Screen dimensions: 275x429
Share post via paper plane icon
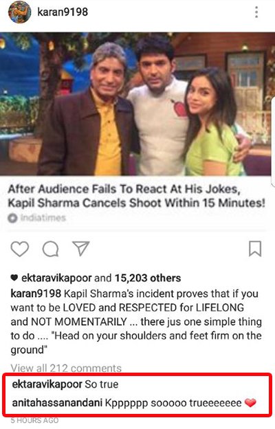pyautogui.click(x=81, y=248)
